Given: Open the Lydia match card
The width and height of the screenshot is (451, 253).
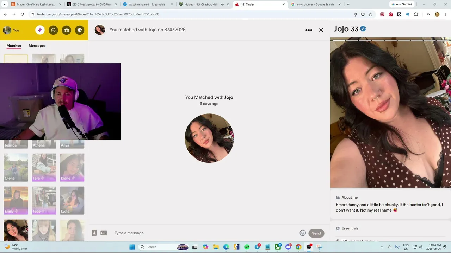Looking at the screenshot, I should tap(72, 200).
